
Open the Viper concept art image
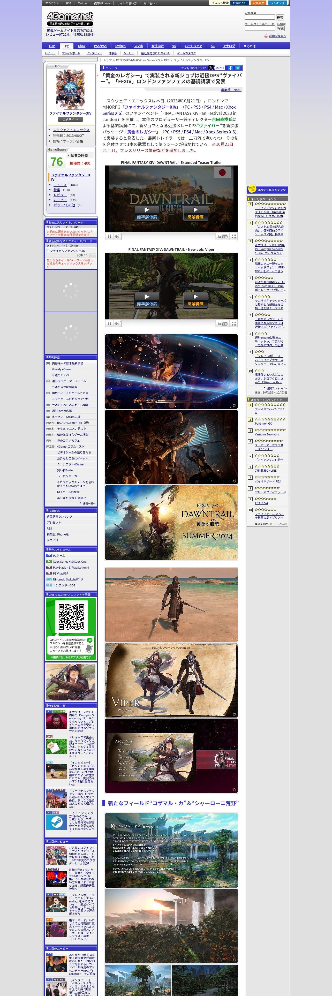(x=171, y=680)
